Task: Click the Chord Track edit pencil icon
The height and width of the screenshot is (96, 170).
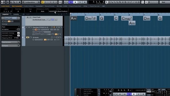Action: click(56, 19)
